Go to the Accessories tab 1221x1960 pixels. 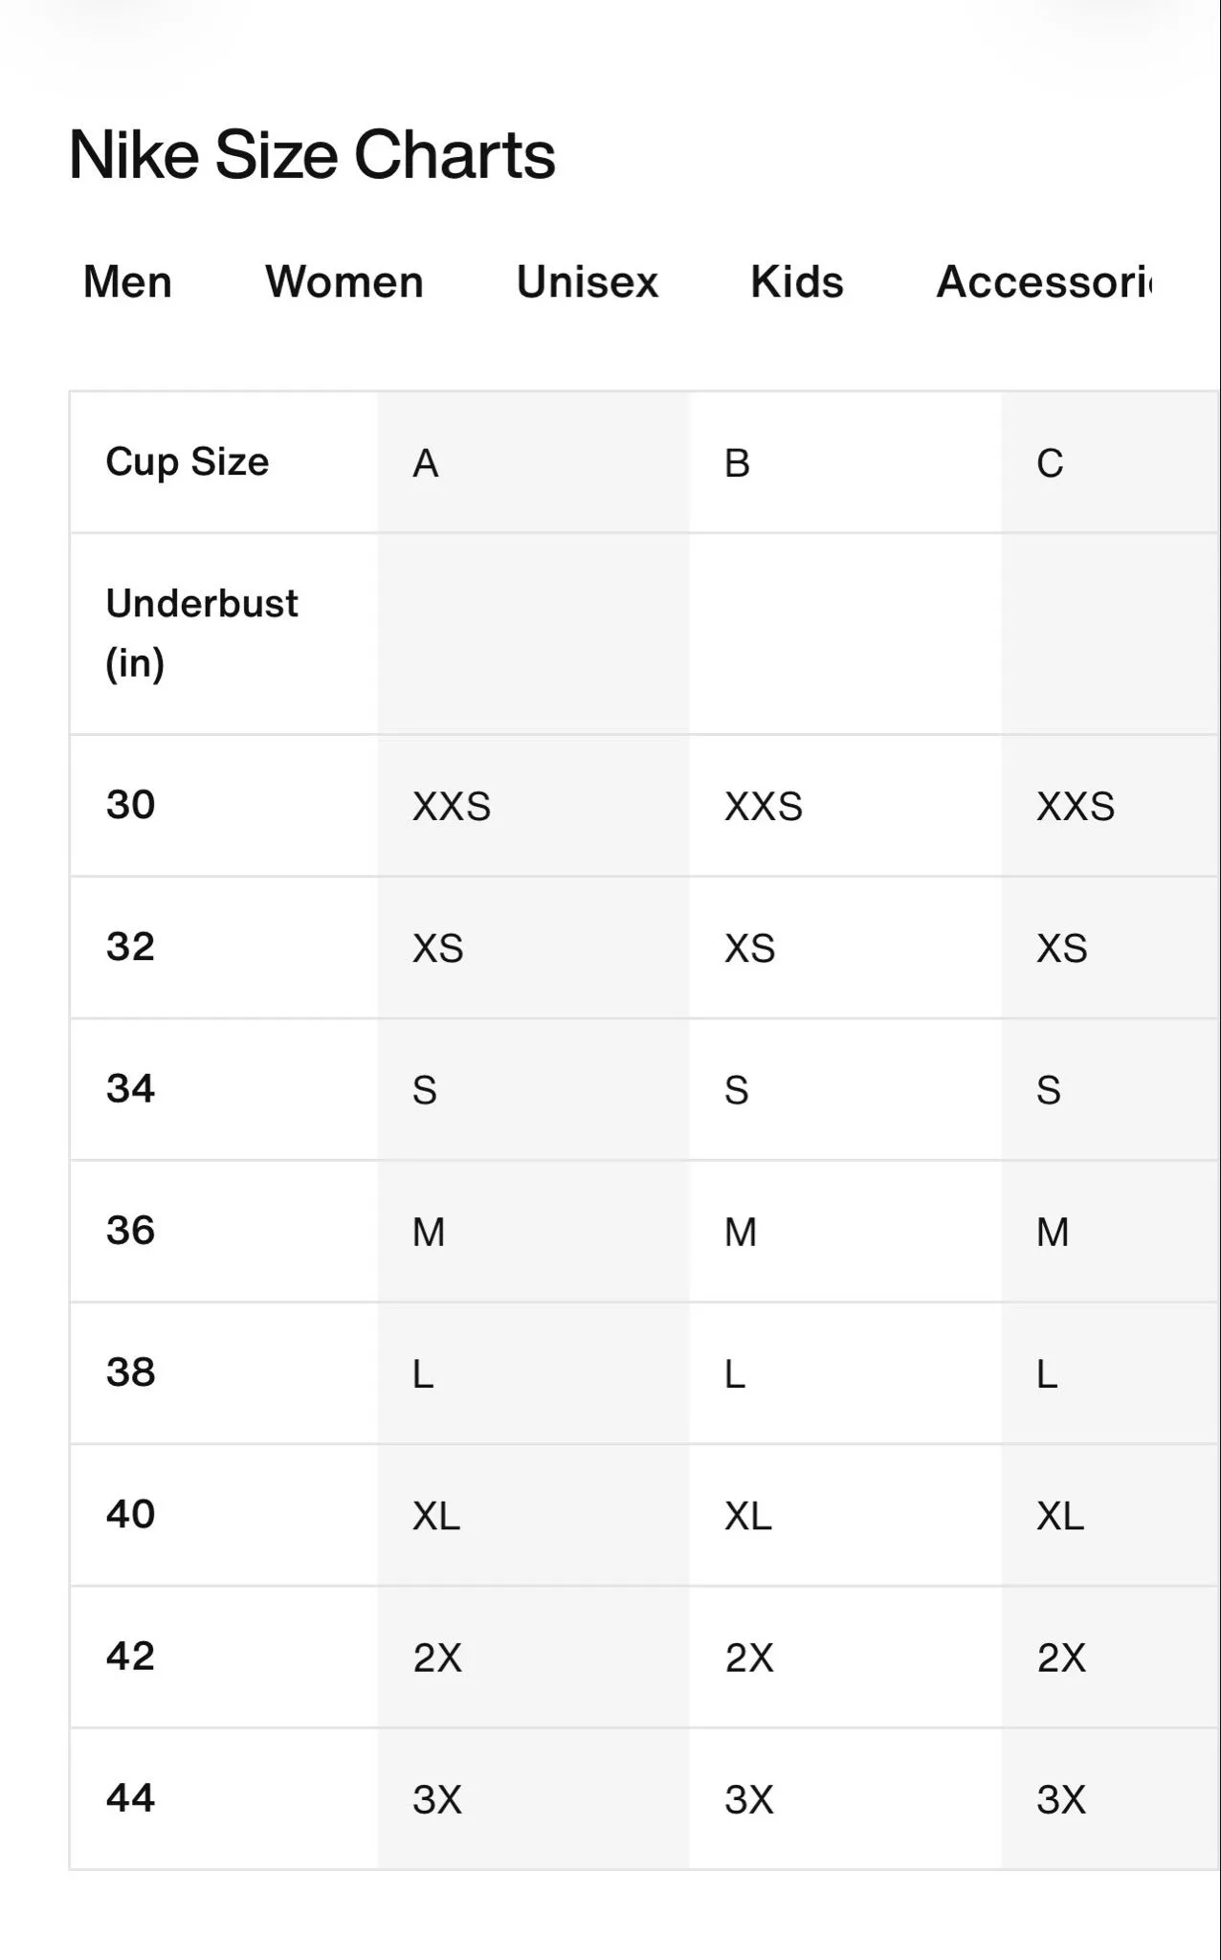1045,282
